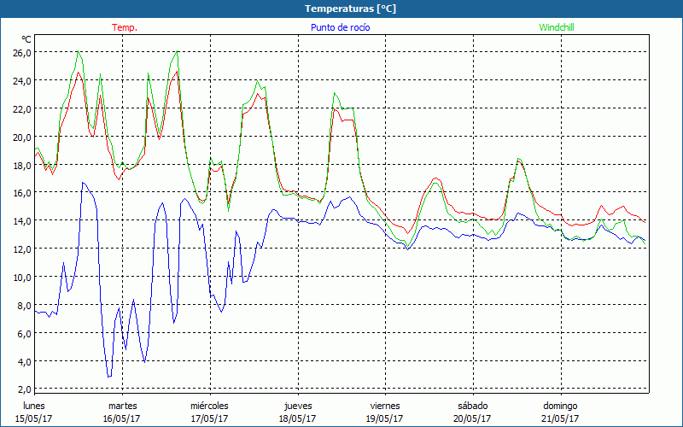Image resolution: width=683 pixels, height=427 pixels.
Task: Click the 20,0 value on the y-axis
Action: click(22, 137)
